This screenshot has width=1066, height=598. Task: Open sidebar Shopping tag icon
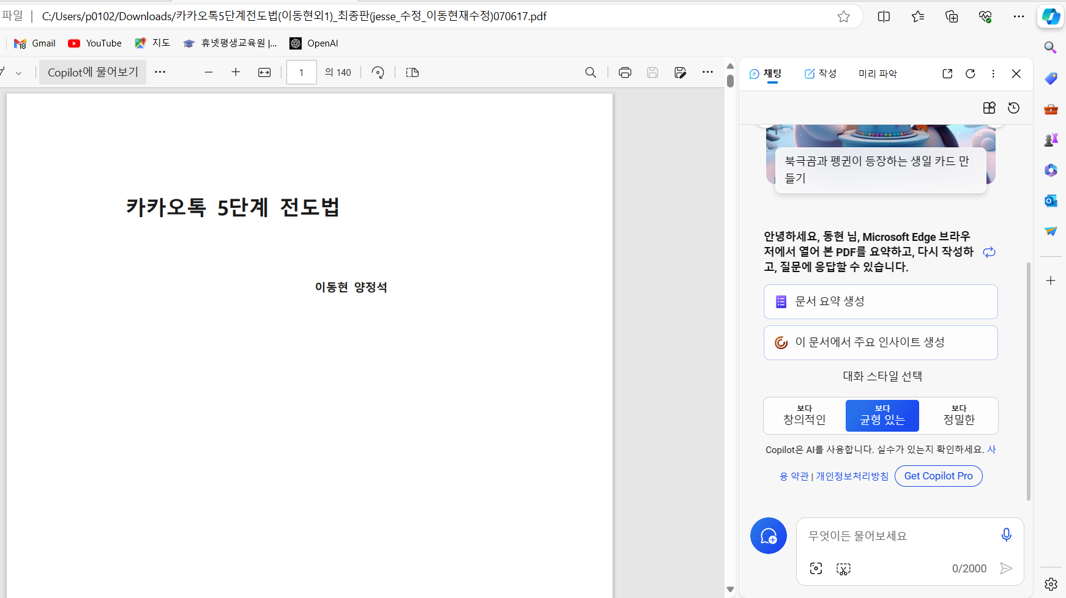pyautogui.click(x=1051, y=78)
